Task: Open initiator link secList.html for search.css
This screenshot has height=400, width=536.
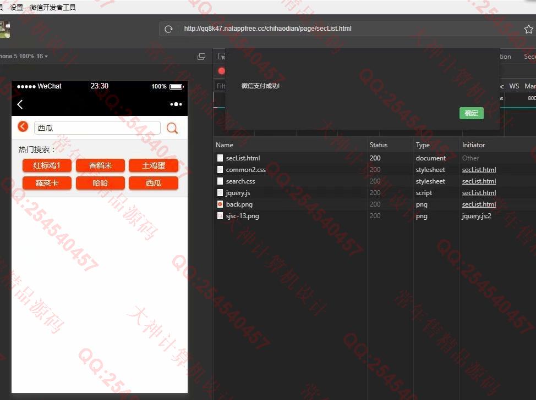Action: coord(479,181)
